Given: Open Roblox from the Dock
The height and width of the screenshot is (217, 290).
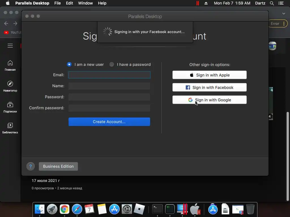Looking at the screenshot, I should tap(139, 209).
